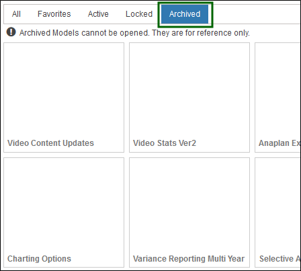Screen dimensions: 301x271
Task: Click the highlighted Archived tab
Action: pyautogui.click(x=185, y=14)
